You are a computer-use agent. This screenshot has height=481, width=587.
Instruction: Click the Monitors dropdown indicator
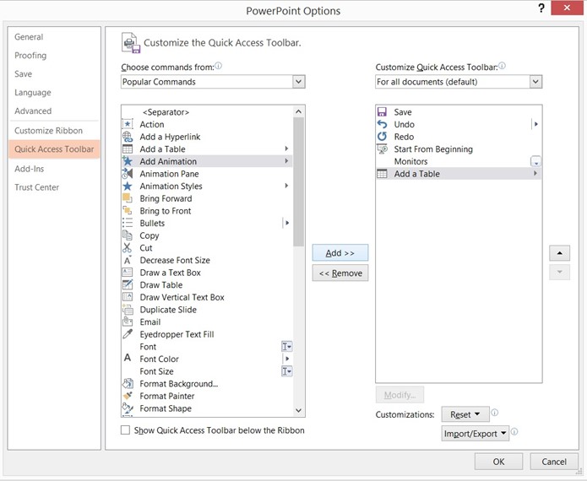click(x=536, y=161)
